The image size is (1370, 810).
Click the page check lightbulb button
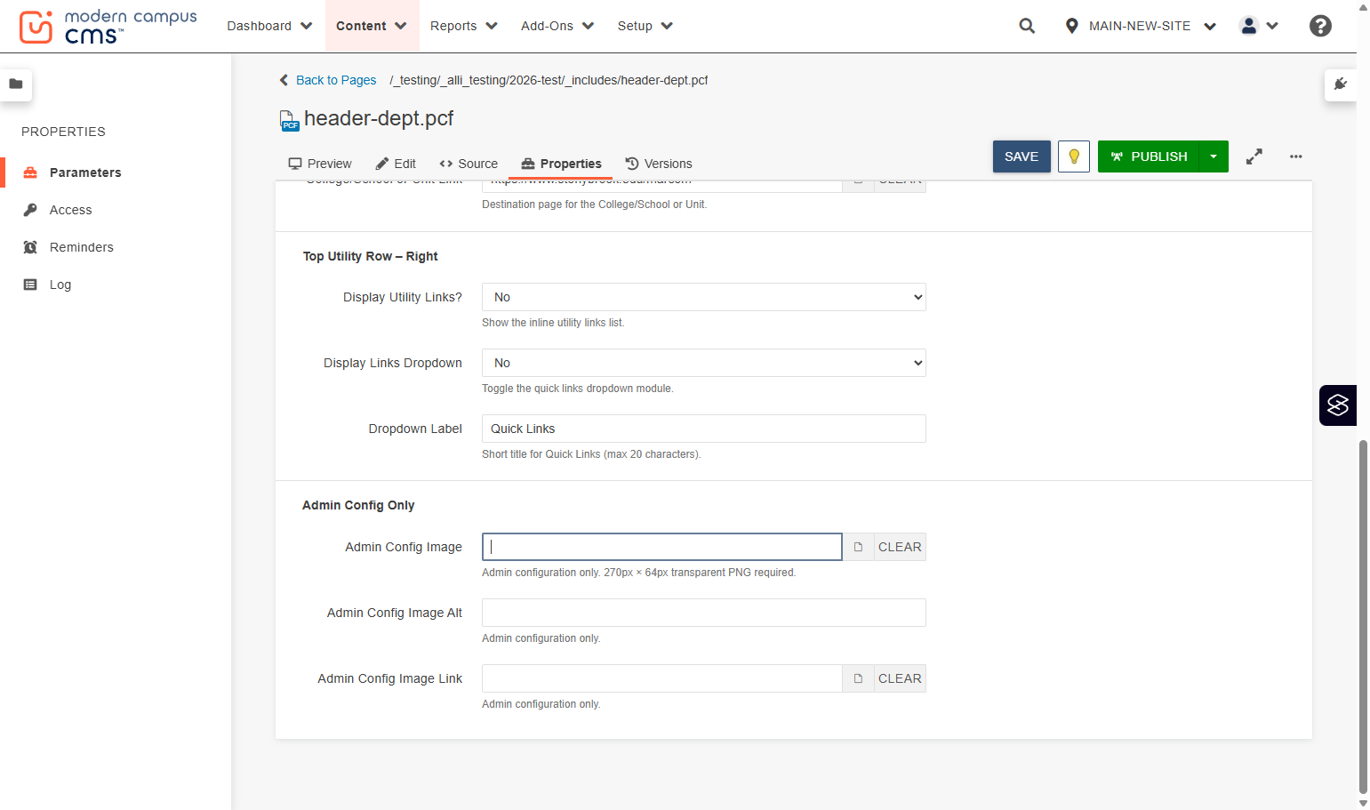[1074, 156]
